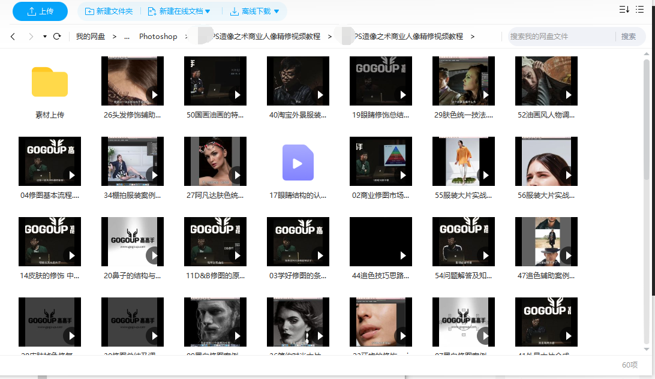Go back using the left arrow
The width and height of the screenshot is (655, 379).
(13, 37)
